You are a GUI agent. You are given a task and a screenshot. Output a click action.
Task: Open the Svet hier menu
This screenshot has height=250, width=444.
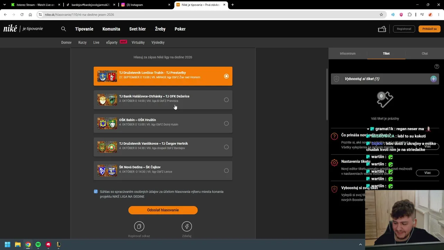[137, 29]
